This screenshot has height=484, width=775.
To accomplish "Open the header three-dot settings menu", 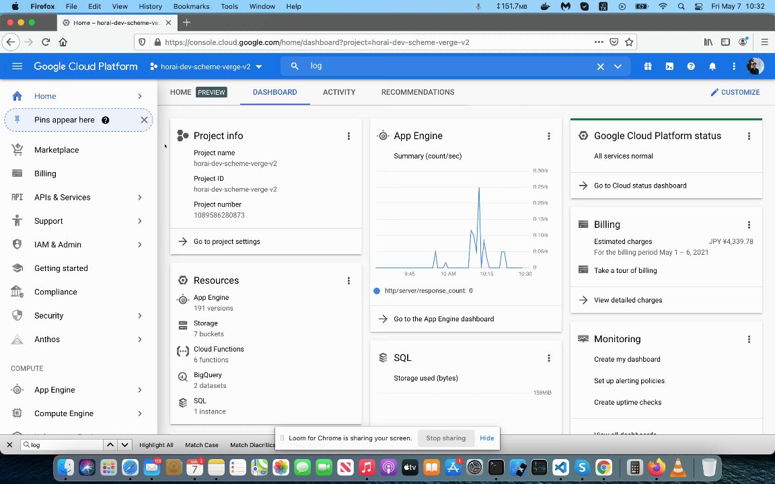I will 734,66.
